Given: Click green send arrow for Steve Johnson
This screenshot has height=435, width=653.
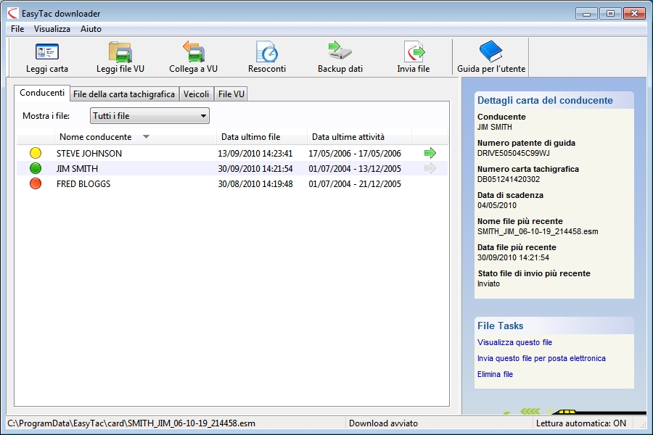Looking at the screenshot, I should pyautogui.click(x=430, y=153).
